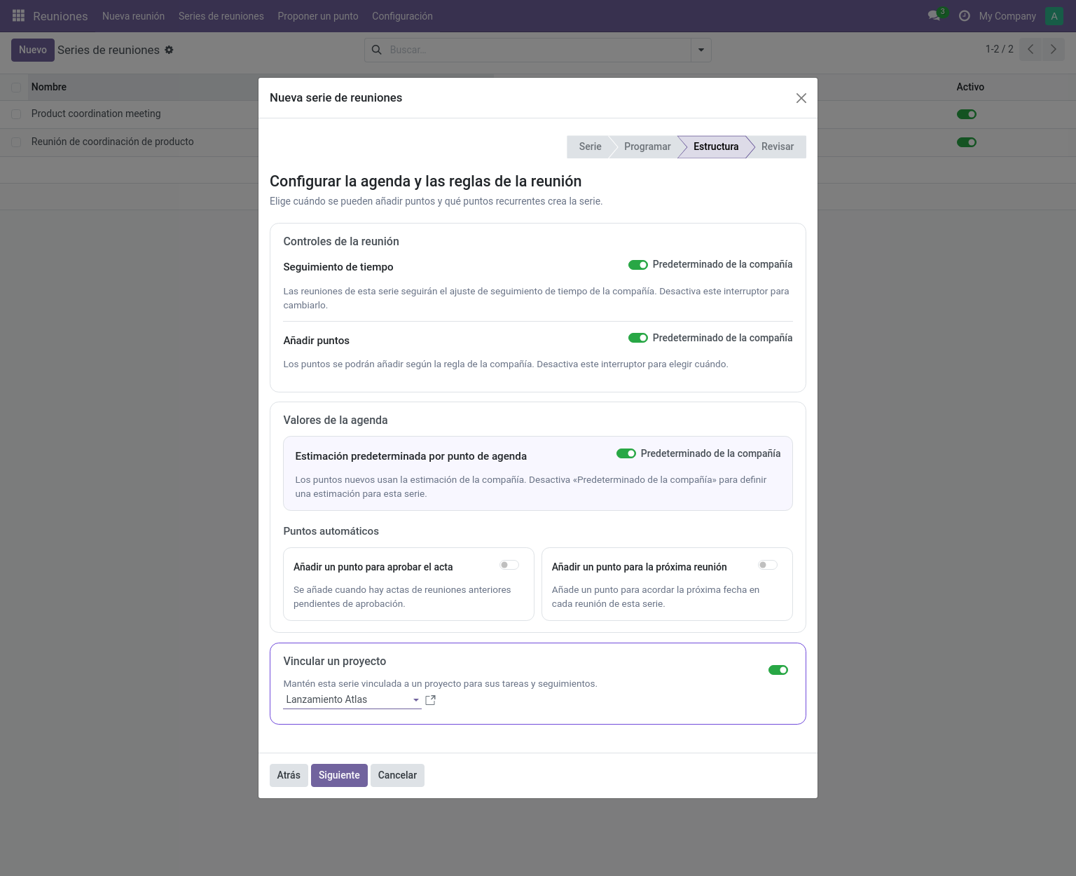Open linked project Lanzamiento Atlas external link

click(x=431, y=700)
